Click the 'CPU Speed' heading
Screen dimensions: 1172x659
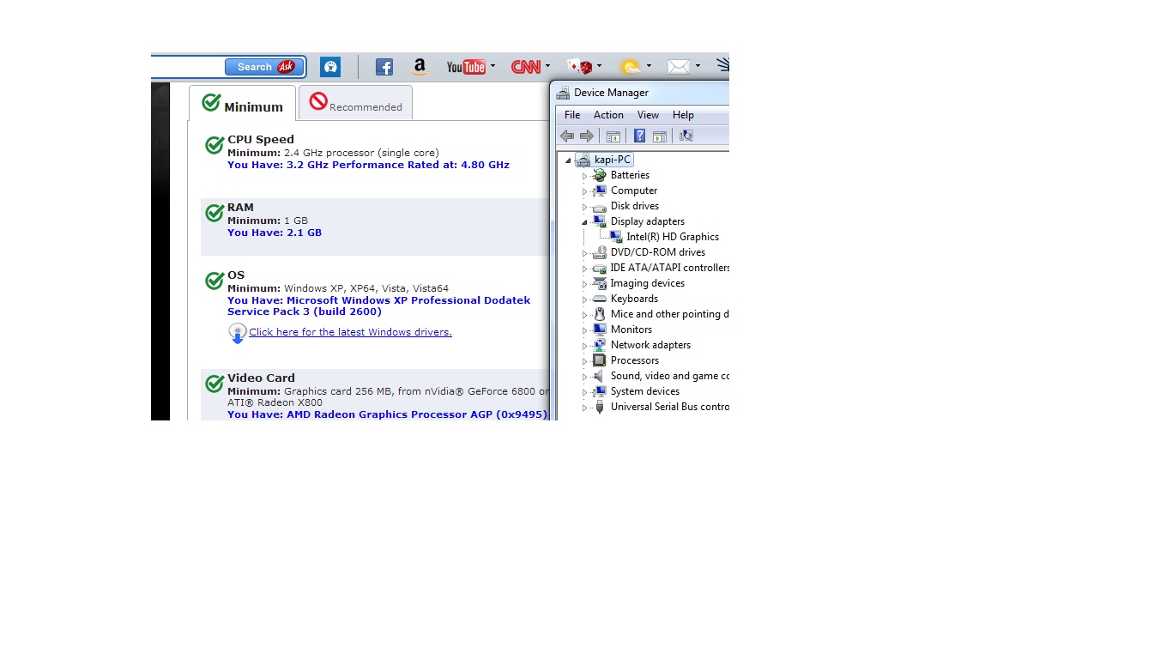[x=261, y=139]
